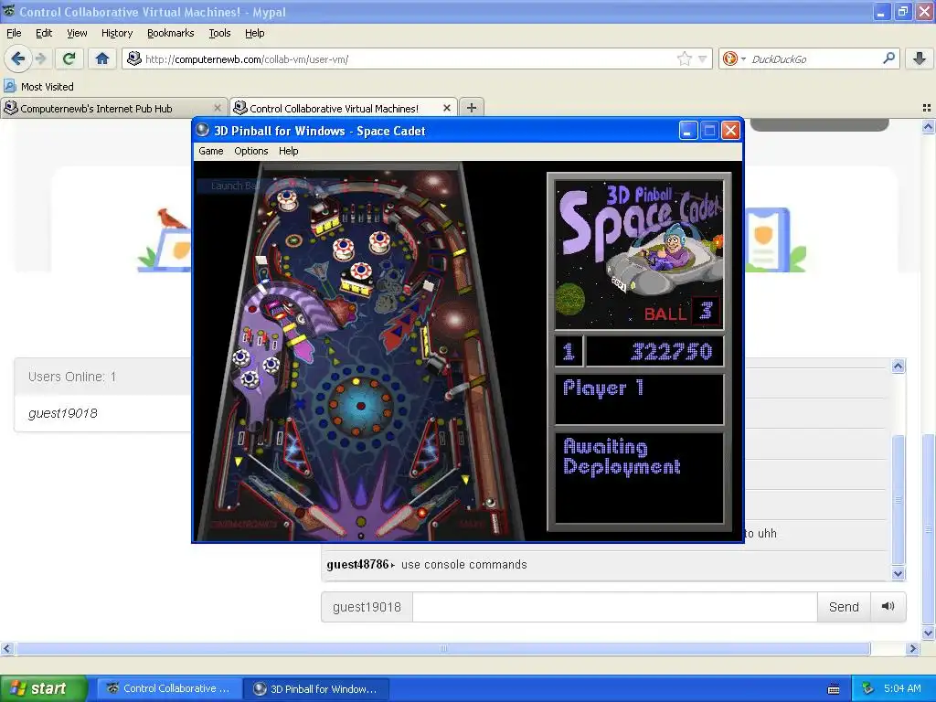The image size is (936, 702).
Task: Click the page vertical scrollbar down arrow
Action: pos(928,633)
